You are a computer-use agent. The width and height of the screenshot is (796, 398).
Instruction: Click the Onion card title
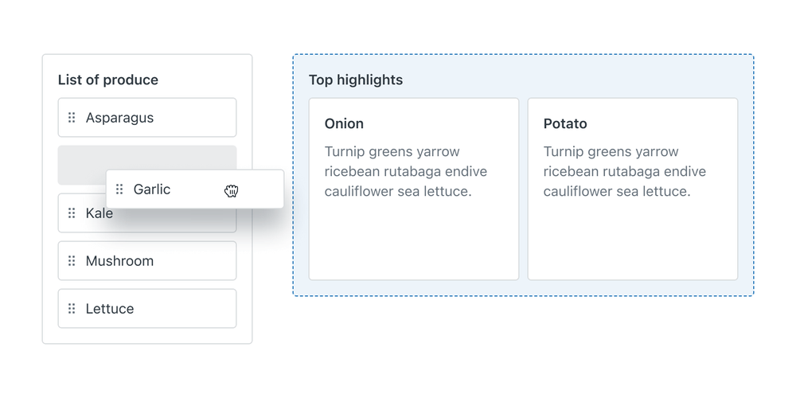click(344, 124)
